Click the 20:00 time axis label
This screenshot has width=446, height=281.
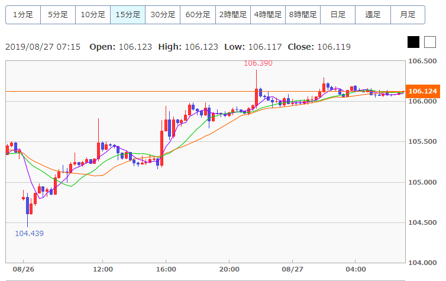[230, 269]
